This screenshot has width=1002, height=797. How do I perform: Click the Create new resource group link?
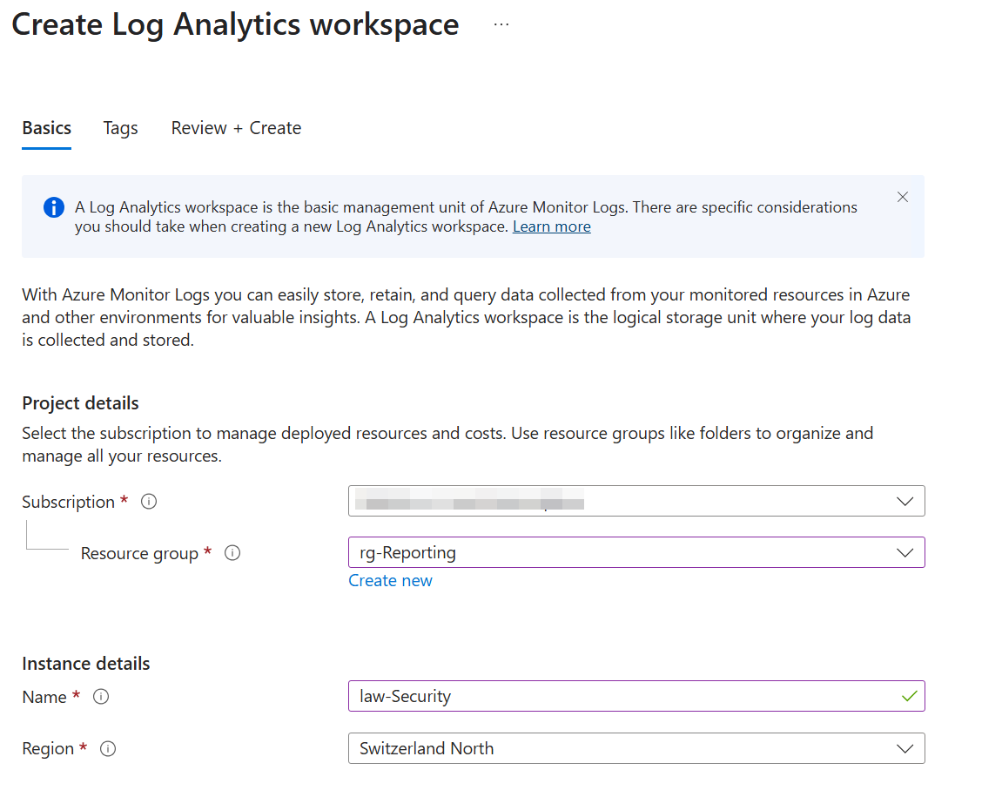pyautogui.click(x=391, y=580)
